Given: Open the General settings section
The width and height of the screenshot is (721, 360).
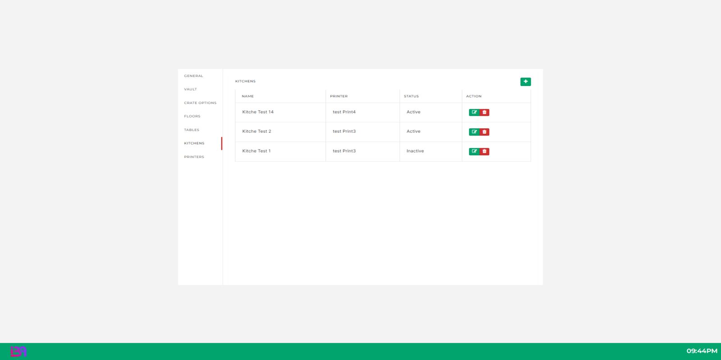Looking at the screenshot, I should [x=193, y=76].
